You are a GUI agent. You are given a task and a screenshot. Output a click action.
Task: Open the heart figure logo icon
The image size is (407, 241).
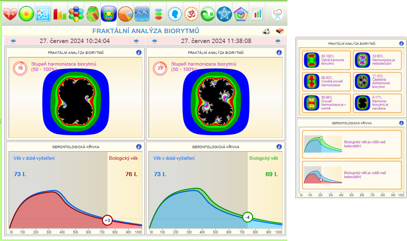(277, 14)
